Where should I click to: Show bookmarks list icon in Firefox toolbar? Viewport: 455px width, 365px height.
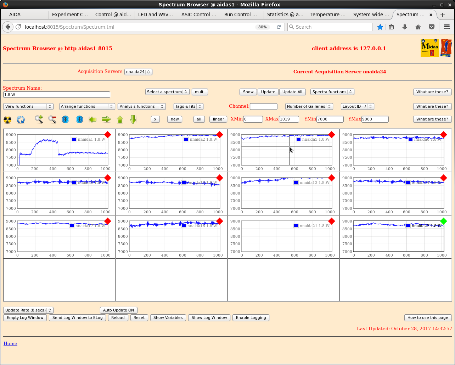pos(391,27)
